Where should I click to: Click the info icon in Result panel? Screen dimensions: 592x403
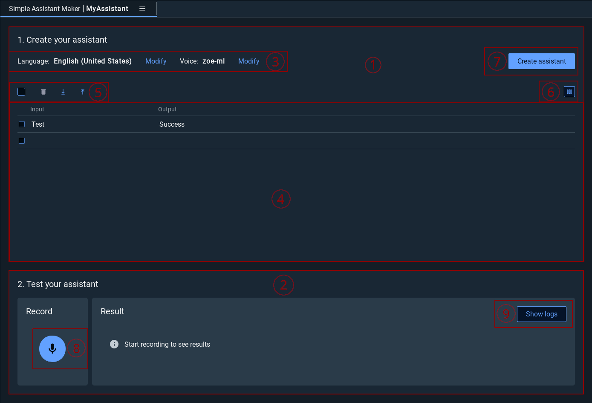pos(114,344)
